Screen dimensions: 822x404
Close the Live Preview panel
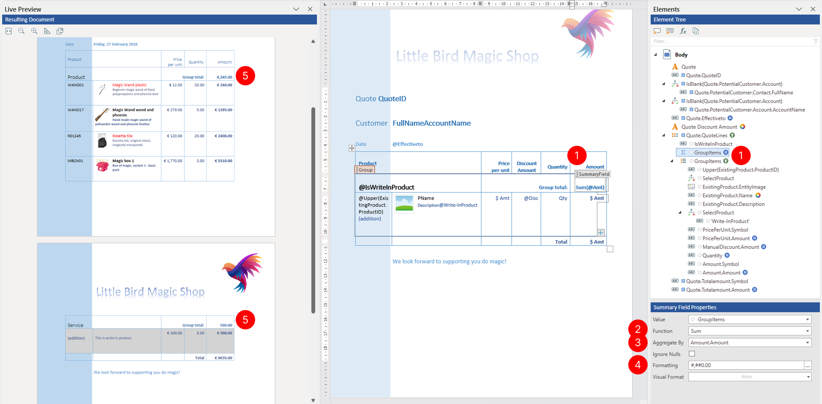click(x=310, y=9)
